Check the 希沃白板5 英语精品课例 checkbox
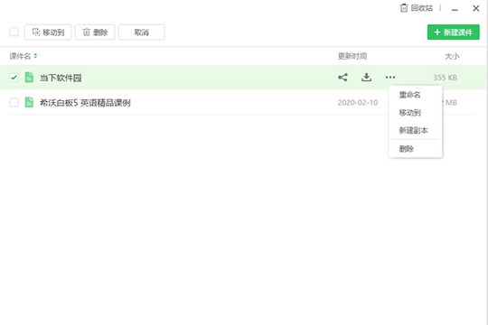Image resolution: width=488 pixels, height=325 pixels. coord(14,102)
